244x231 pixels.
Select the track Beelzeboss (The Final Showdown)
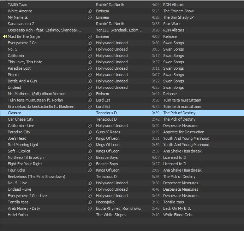pos(36,177)
